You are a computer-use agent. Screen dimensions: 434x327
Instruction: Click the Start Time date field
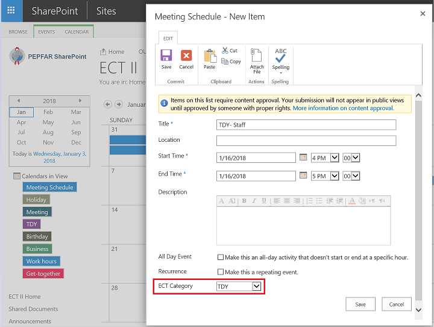click(x=256, y=157)
